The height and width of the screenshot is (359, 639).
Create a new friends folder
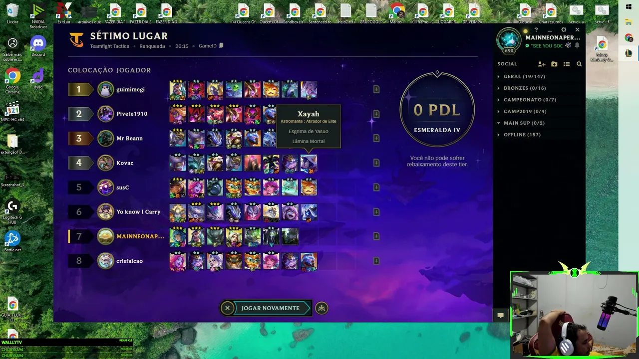coord(554,64)
